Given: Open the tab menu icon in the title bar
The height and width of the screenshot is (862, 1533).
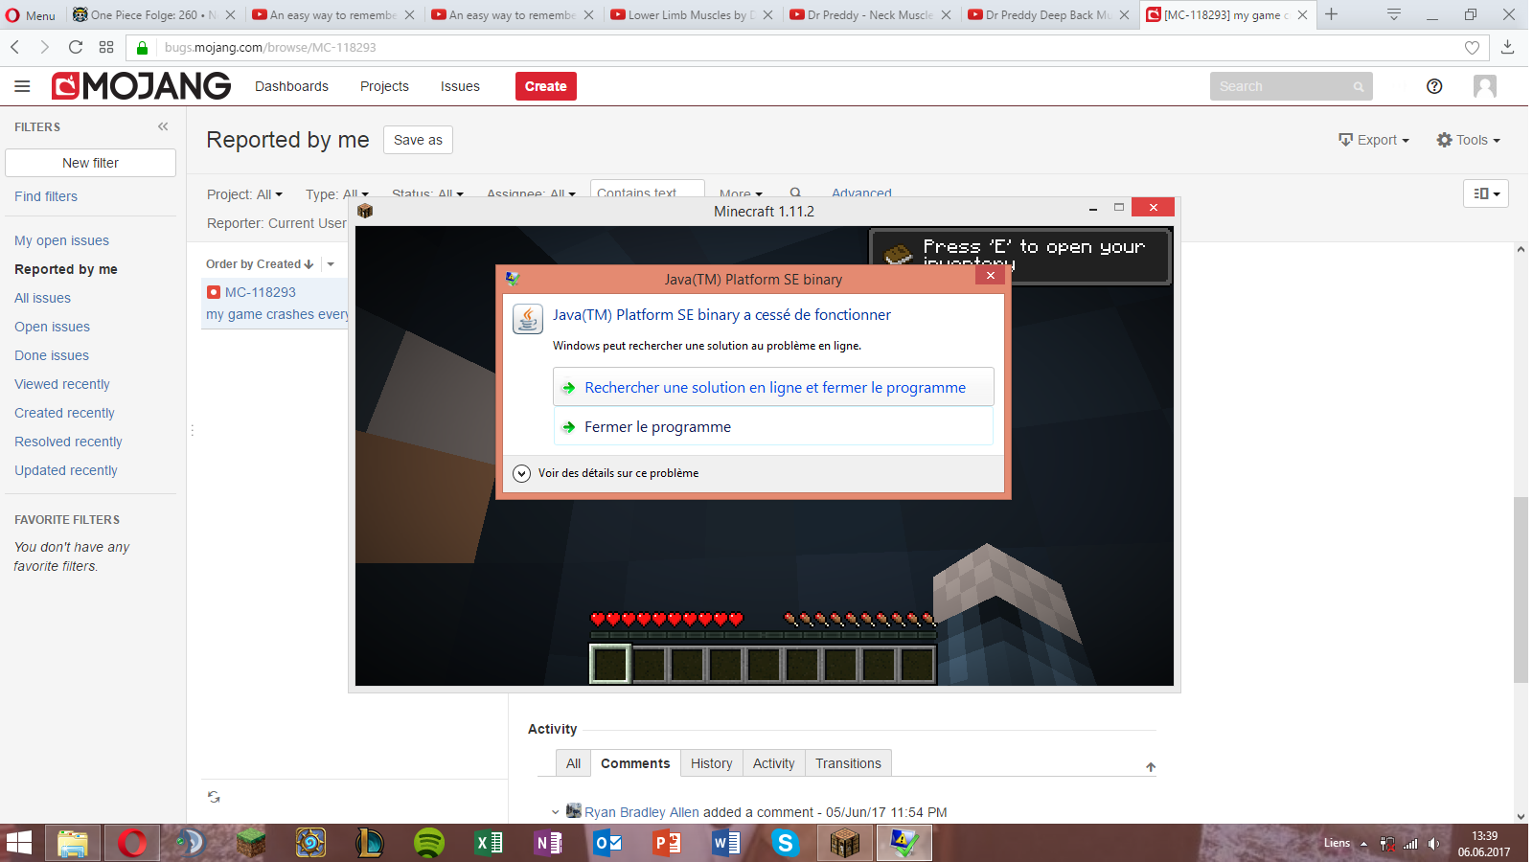Looking at the screenshot, I should [x=1394, y=14].
